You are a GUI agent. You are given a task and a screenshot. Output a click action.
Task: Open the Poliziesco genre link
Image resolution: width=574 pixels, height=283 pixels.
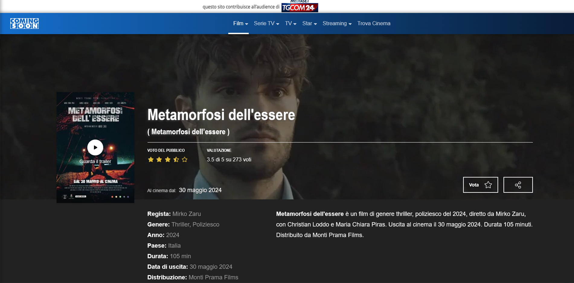[x=206, y=224]
